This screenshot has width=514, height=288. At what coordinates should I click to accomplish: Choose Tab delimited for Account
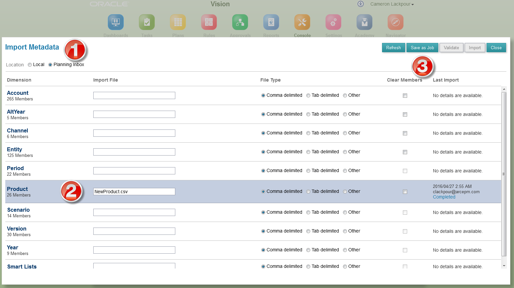(308, 95)
